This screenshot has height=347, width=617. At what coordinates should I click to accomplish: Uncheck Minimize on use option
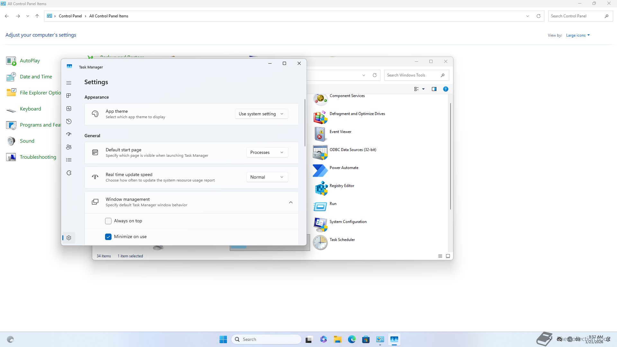pos(108,237)
